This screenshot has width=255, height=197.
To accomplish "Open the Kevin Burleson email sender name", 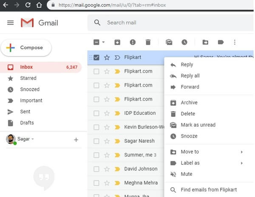I will point(144,127).
